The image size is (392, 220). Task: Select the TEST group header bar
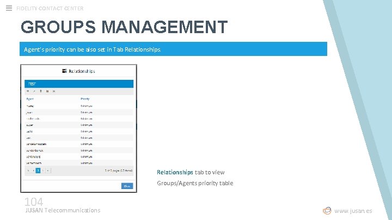coord(79,84)
